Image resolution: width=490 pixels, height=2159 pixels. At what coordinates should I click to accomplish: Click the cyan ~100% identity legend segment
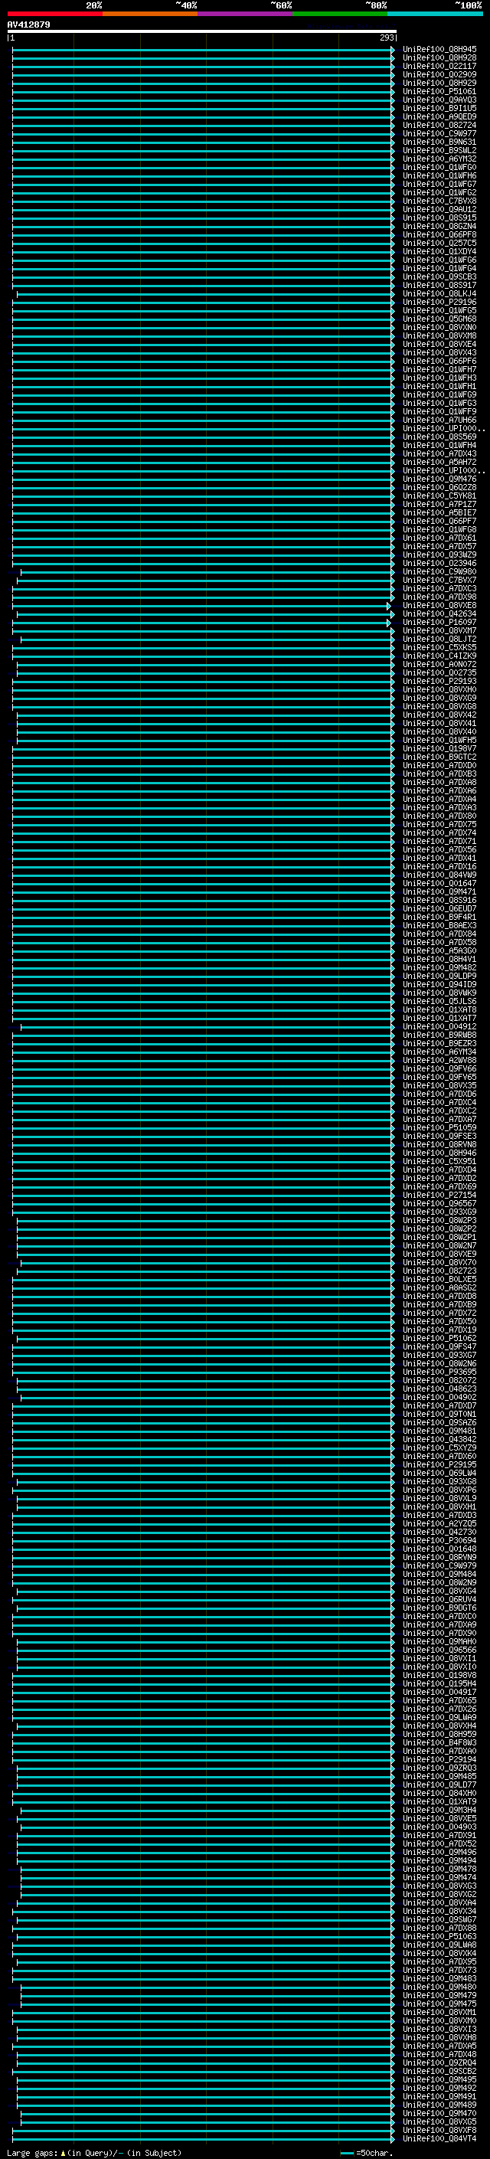[435, 14]
